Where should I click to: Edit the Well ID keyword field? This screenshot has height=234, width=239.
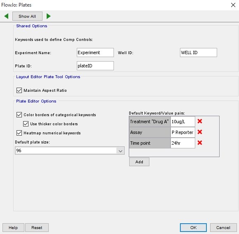(x=199, y=53)
